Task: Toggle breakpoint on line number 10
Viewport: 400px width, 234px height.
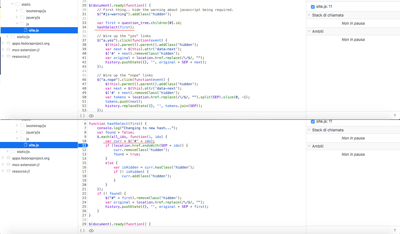Action: 84,141
